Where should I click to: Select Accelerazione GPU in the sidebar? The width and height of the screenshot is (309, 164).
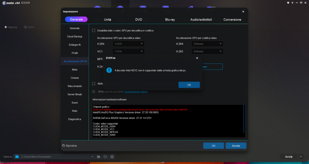click(x=75, y=61)
